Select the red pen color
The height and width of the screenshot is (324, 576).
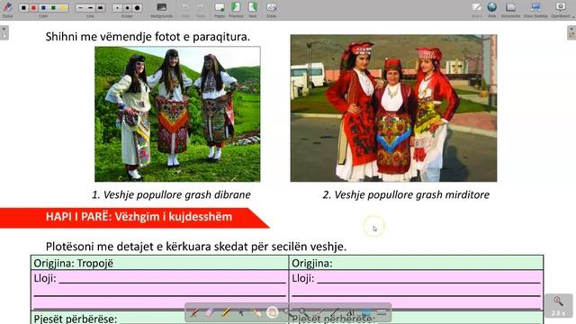(x=34, y=7)
